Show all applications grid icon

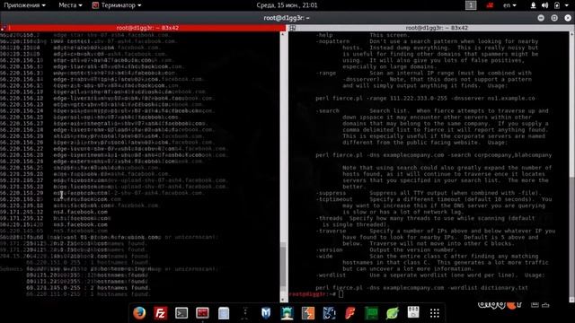coord(435,313)
